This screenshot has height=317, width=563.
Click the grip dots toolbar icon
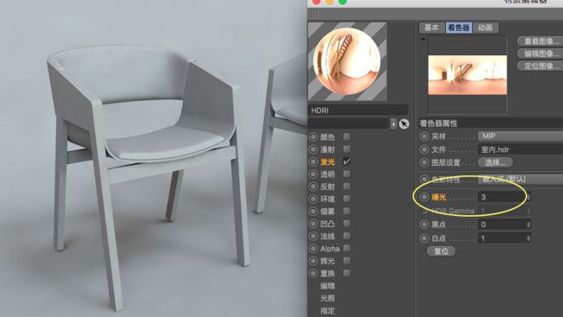pyautogui.click(x=314, y=14)
